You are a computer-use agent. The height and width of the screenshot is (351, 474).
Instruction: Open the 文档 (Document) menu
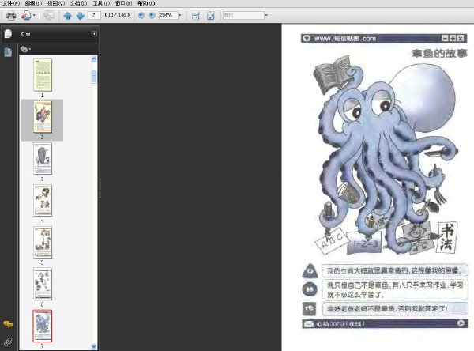78,3
